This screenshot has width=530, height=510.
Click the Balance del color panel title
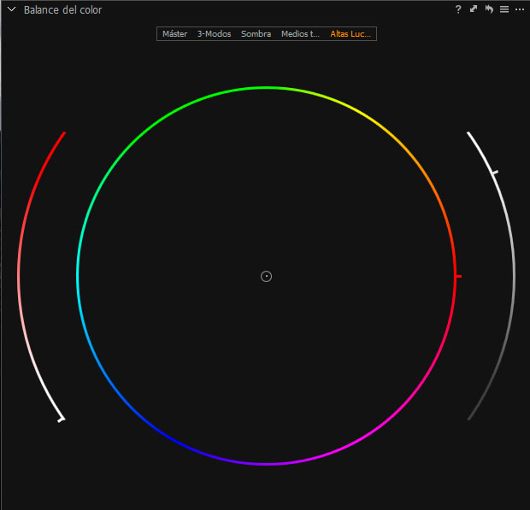pos(62,9)
